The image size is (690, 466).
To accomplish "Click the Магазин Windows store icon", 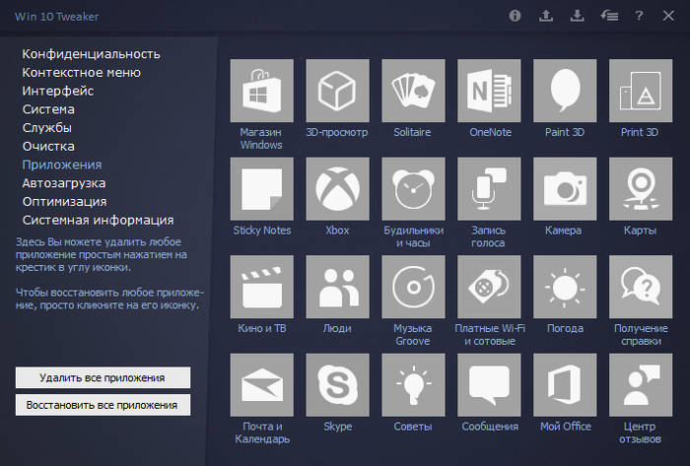I will pos(261,91).
